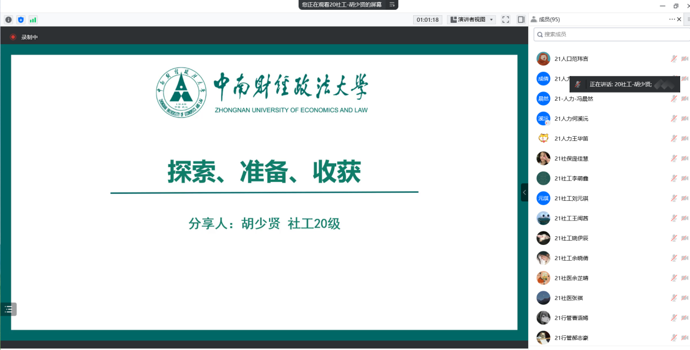Click the 成员(95) panel title

(x=549, y=20)
